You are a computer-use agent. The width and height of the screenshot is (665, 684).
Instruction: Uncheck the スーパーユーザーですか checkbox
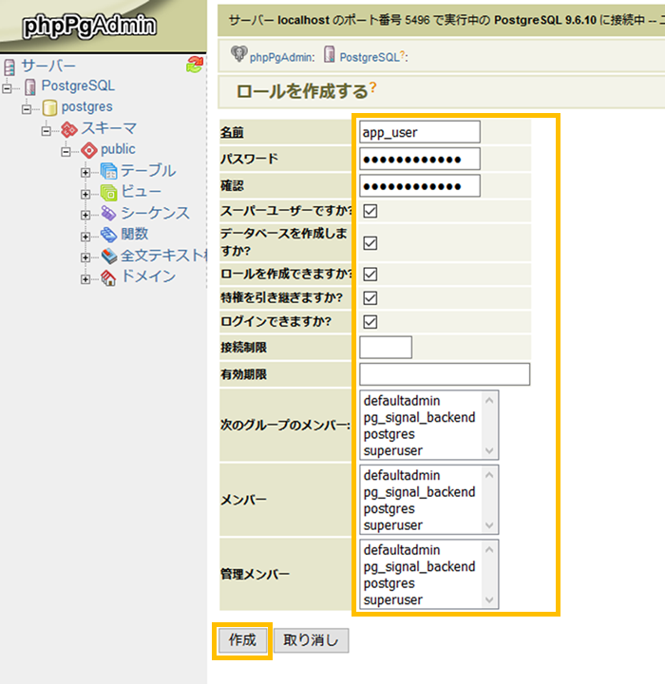coord(370,211)
